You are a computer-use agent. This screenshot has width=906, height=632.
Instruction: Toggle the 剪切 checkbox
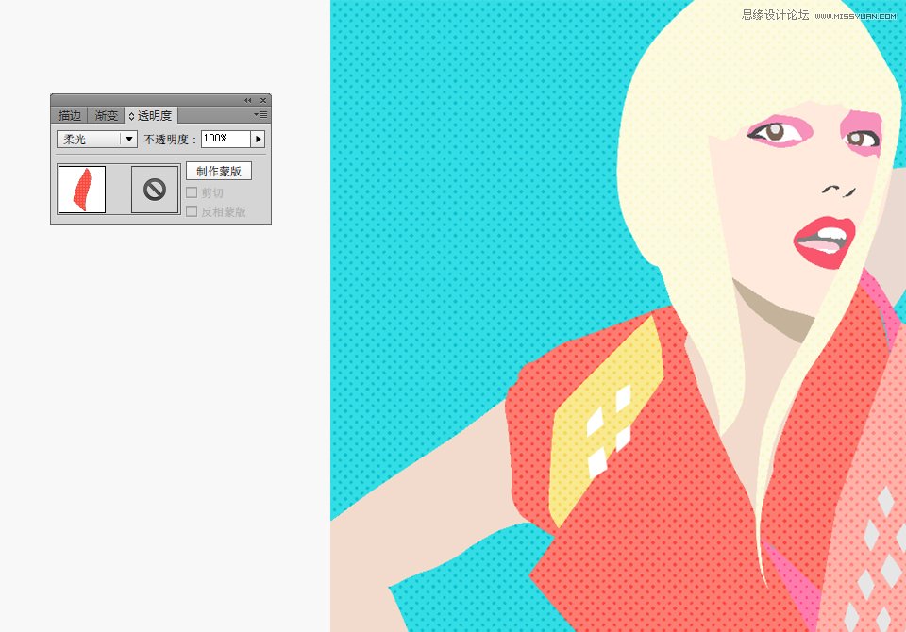[x=192, y=192]
